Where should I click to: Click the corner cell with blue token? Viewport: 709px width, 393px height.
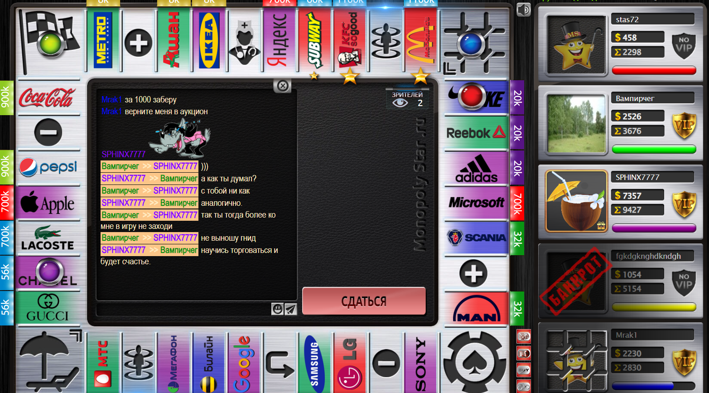click(474, 42)
